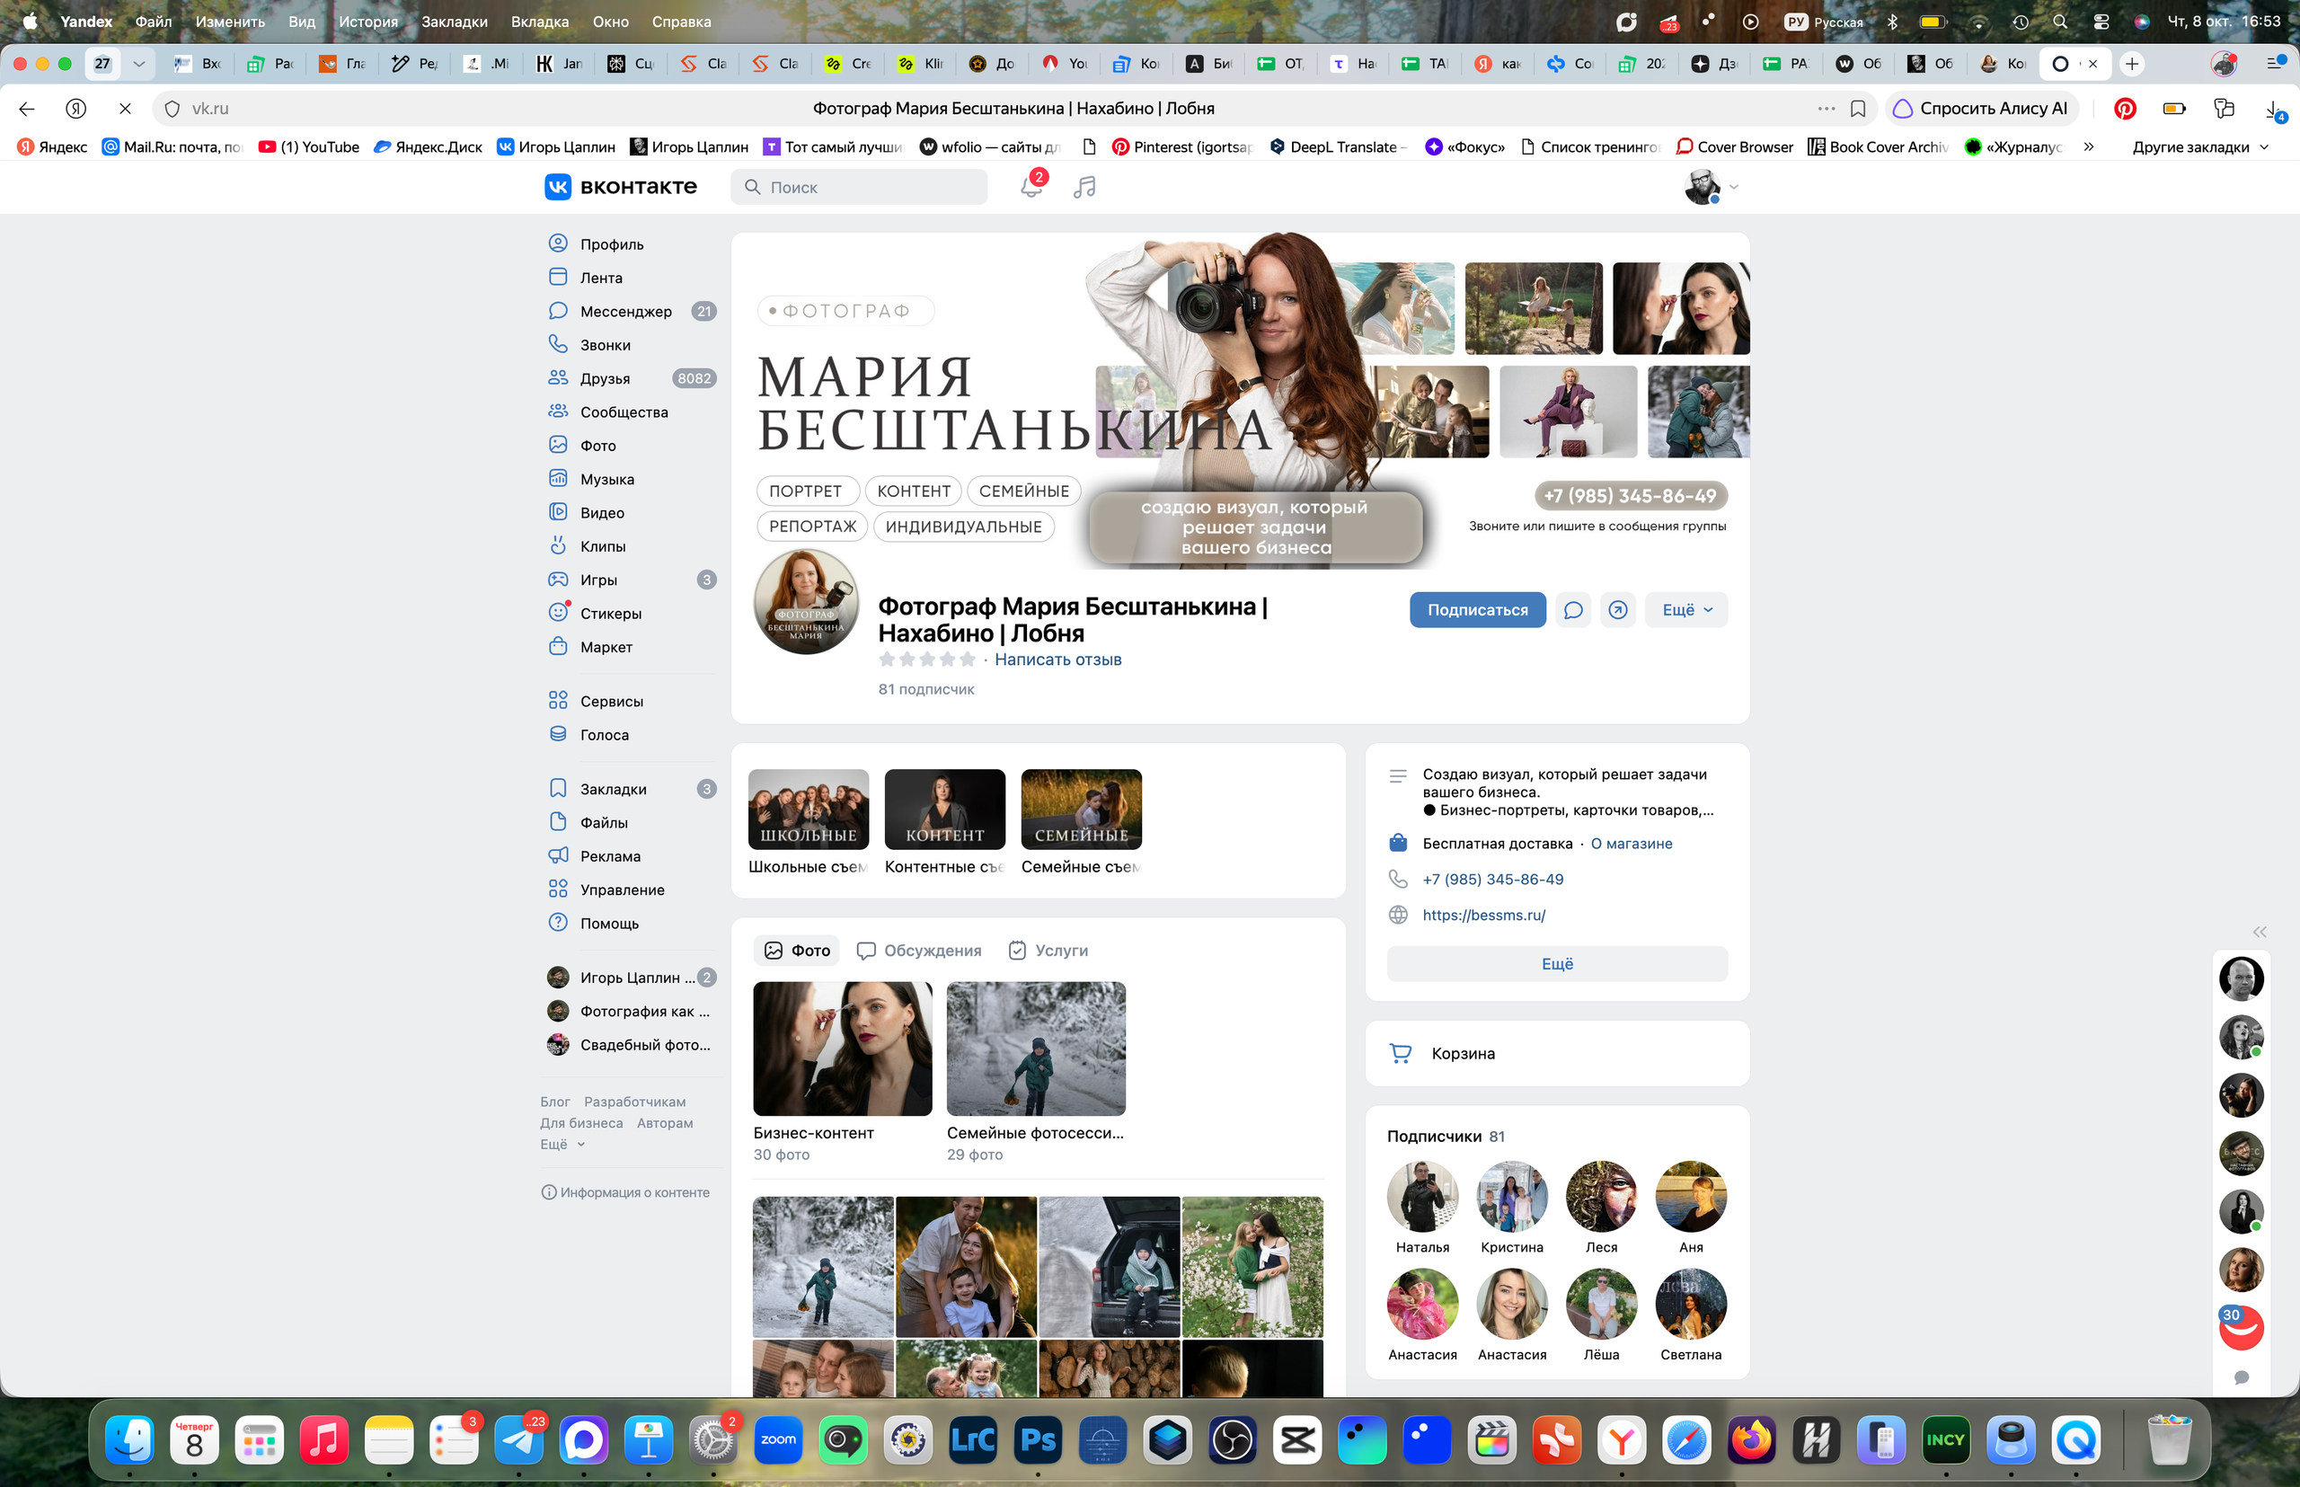The height and width of the screenshot is (1487, 2300).
Task: Open the Школьные съемки category thumbnail
Action: (x=809, y=810)
